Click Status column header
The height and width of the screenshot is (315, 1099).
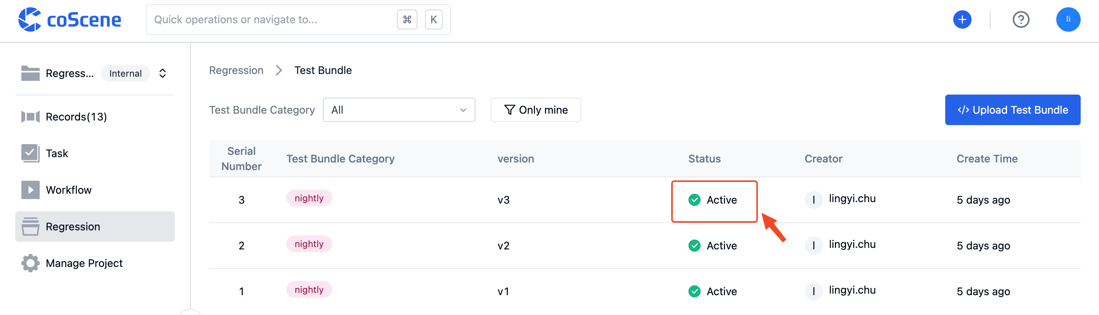tap(704, 159)
